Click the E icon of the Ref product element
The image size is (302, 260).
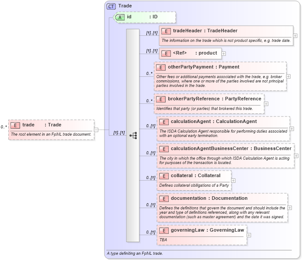166,54
